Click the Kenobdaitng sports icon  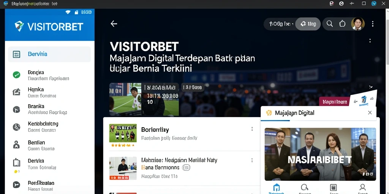click(x=16, y=127)
